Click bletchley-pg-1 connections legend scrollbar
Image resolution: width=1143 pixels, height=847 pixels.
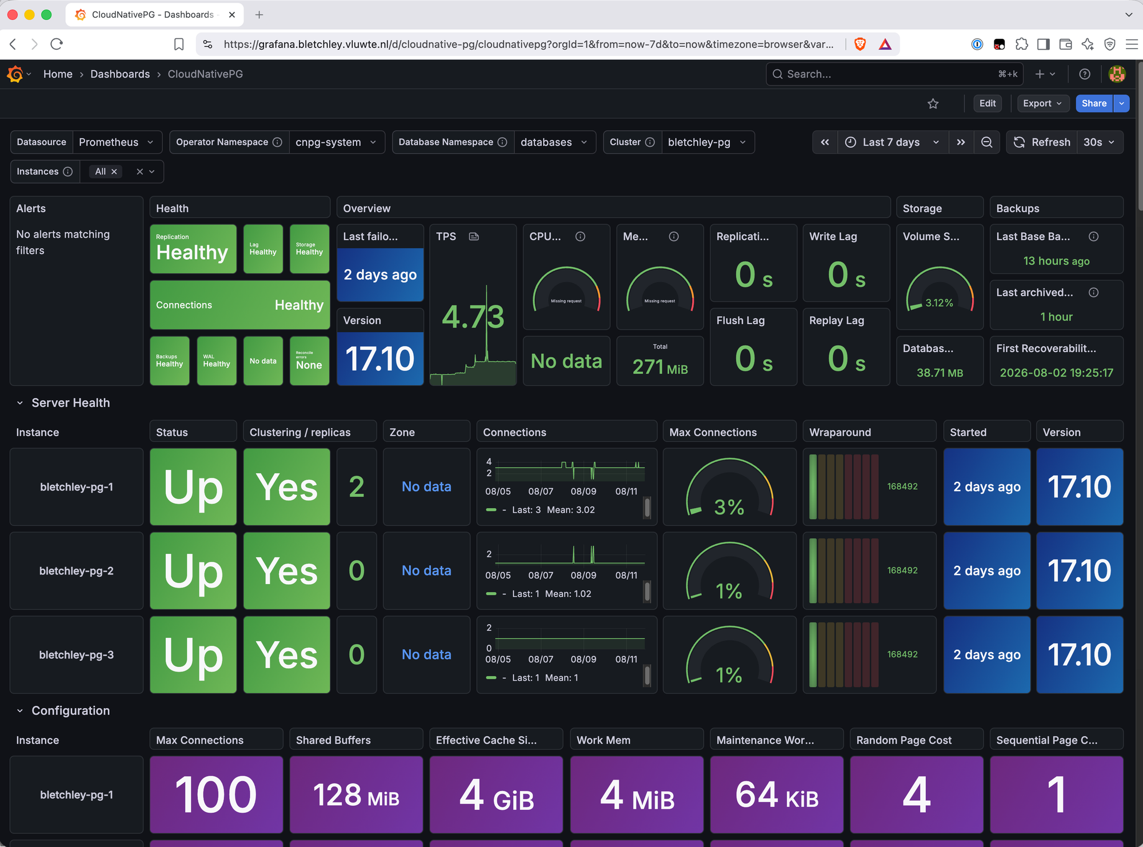(x=647, y=508)
